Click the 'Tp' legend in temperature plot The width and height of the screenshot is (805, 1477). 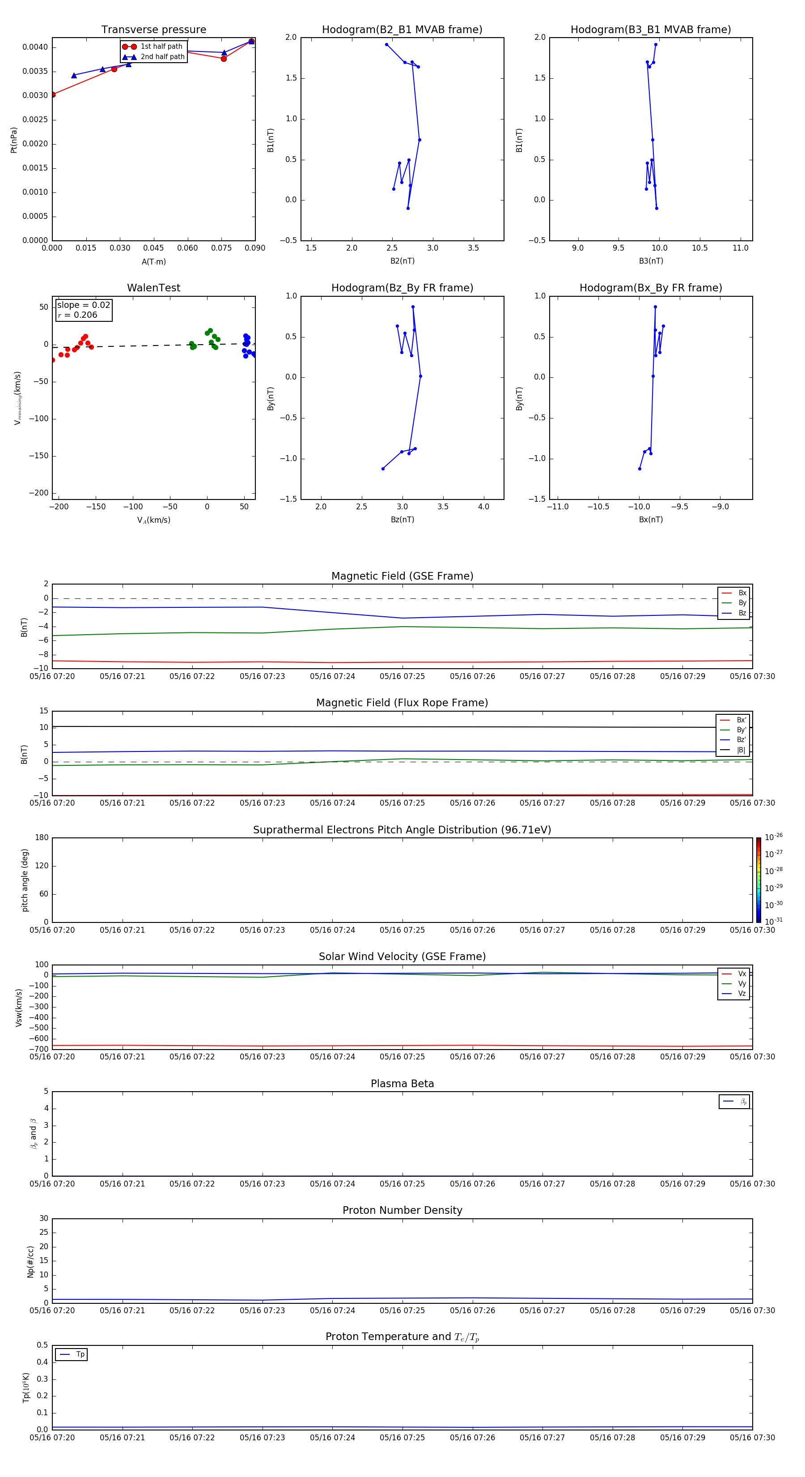click(72, 1354)
